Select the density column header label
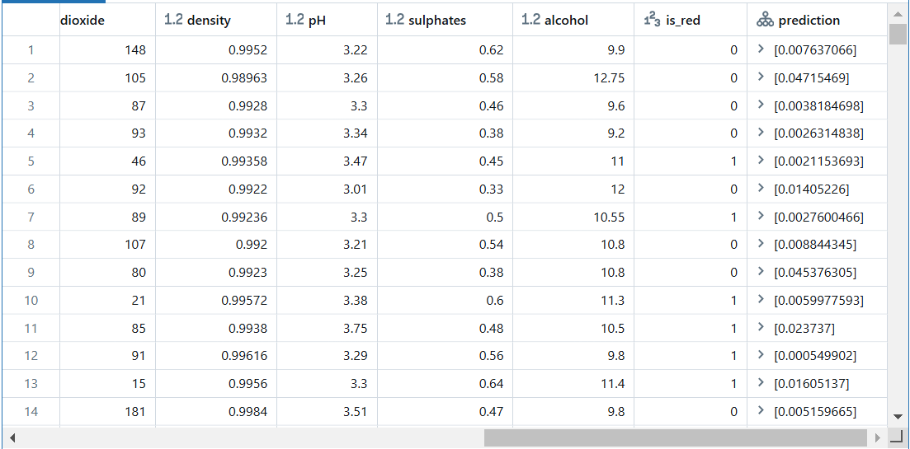The height and width of the screenshot is (449, 910). pyautogui.click(x=209, y=21)
